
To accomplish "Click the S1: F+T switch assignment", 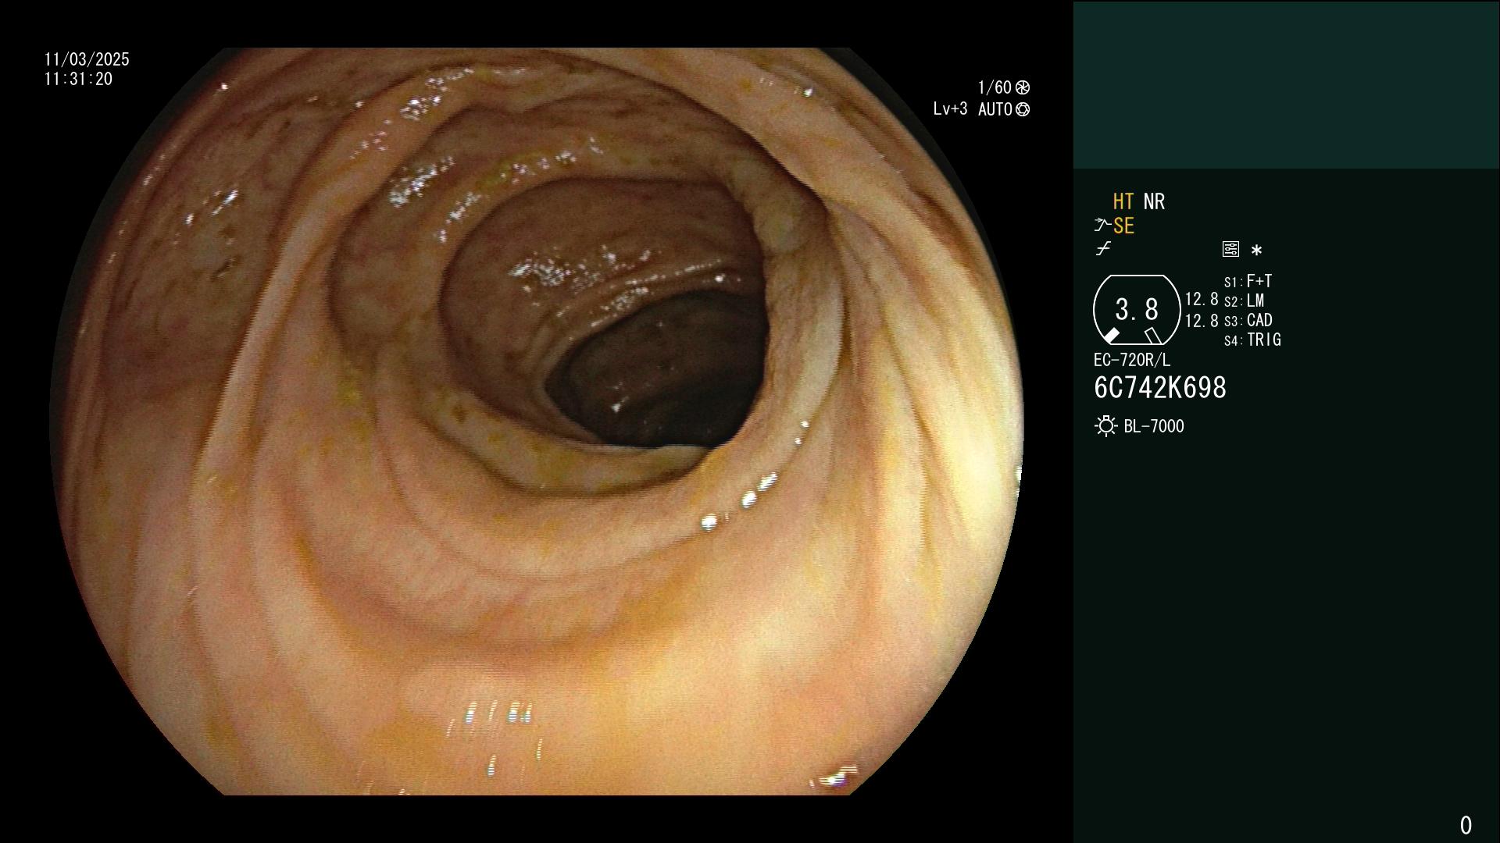I will [x=1248, y=281].
